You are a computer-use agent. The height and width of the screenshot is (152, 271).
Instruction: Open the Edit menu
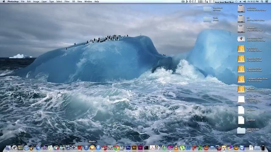(x=29, y=1)
